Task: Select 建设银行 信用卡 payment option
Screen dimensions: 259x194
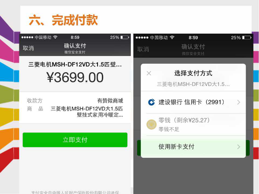Action: (x=193, y=102)
